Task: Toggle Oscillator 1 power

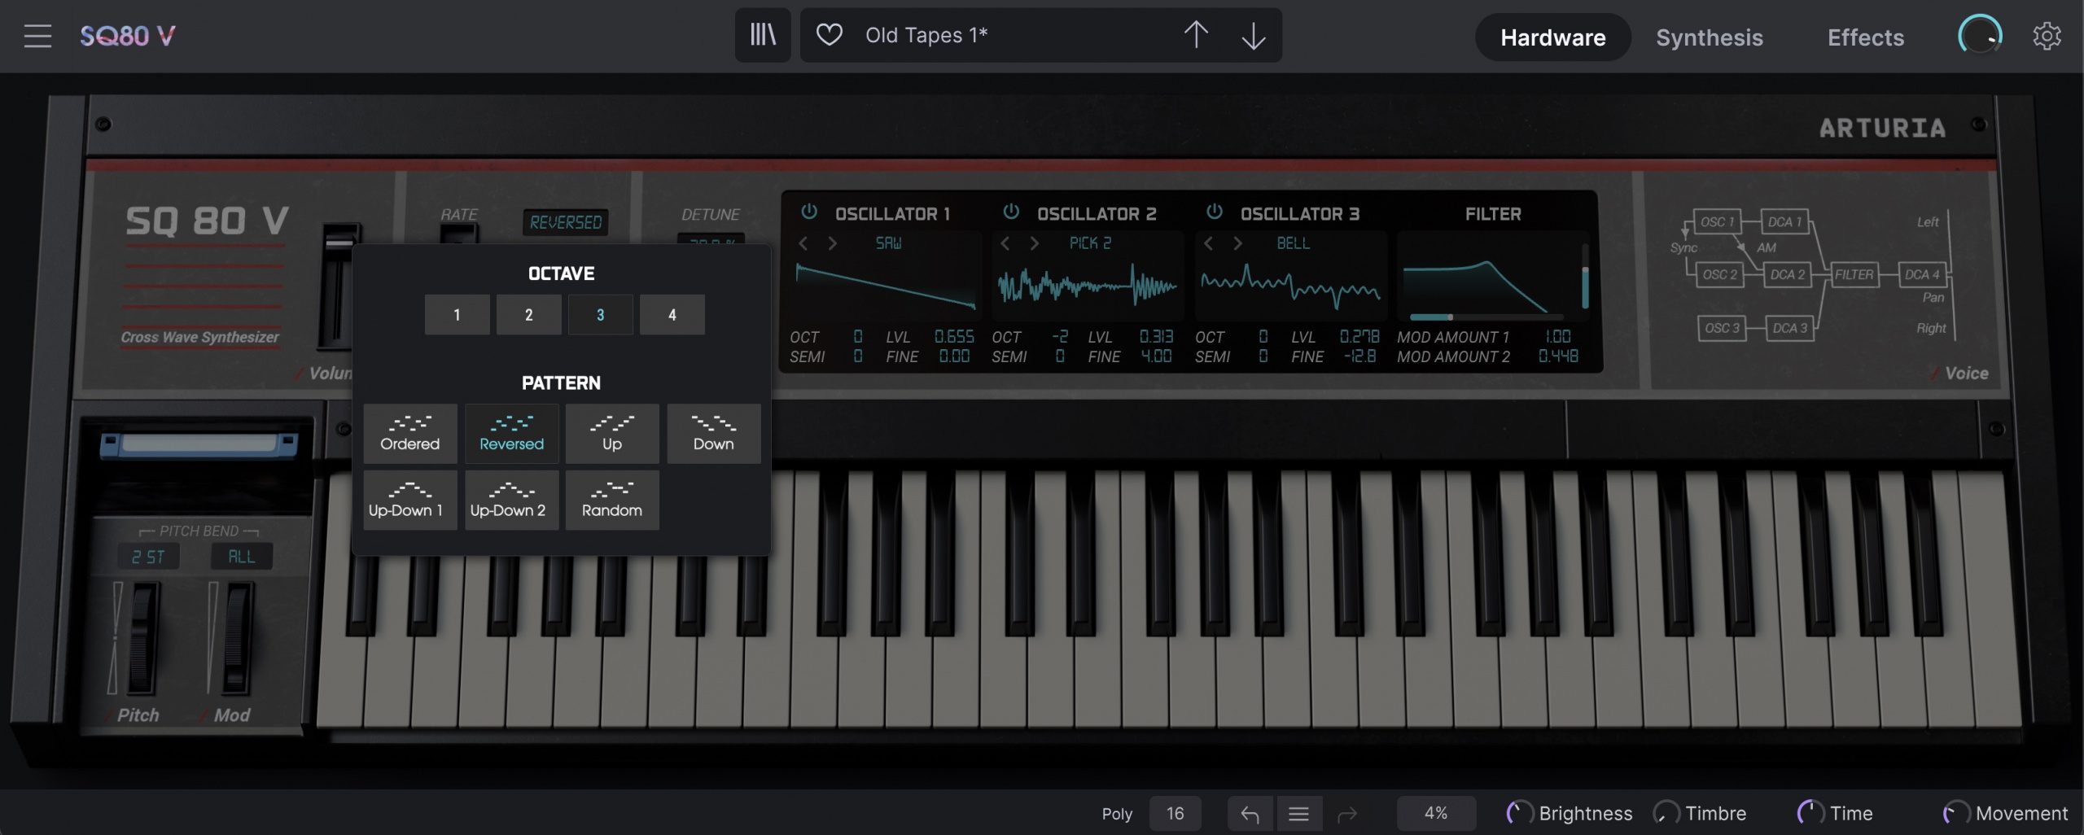Action: [809, 212]
